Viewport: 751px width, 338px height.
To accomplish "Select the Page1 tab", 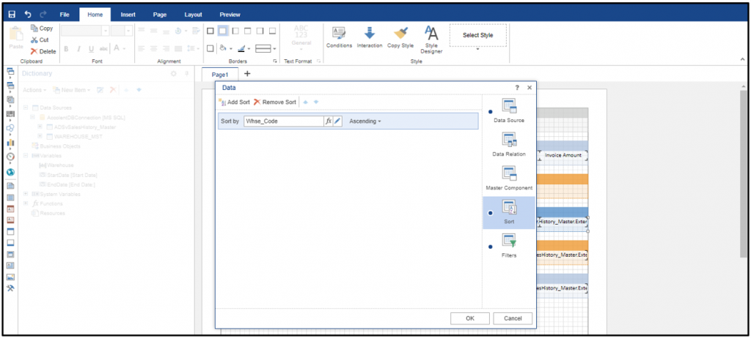I will point(220,75).
